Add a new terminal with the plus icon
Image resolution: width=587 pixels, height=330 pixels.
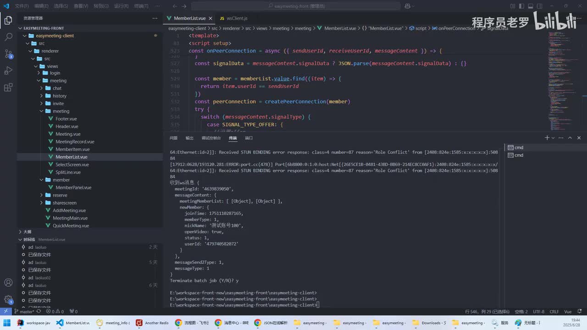(x=547, y=137)
